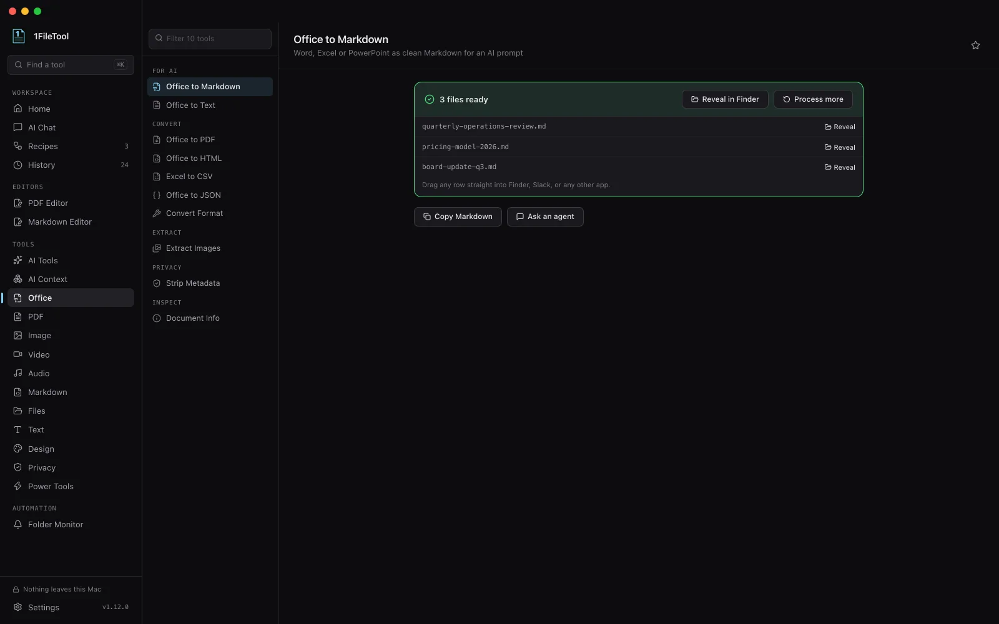Reveal quarterly-operations-review.md file
Screen dimensions: 999x624
(840, 127)
